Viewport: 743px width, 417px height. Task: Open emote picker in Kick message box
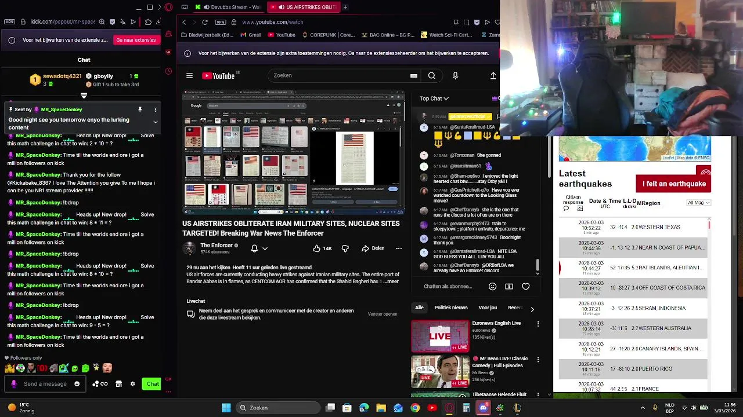tap(77, 383)
